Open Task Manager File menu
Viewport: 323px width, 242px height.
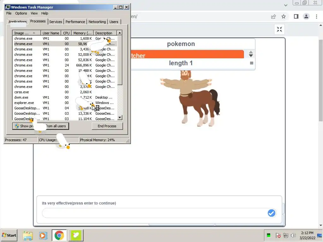point(9,13)
